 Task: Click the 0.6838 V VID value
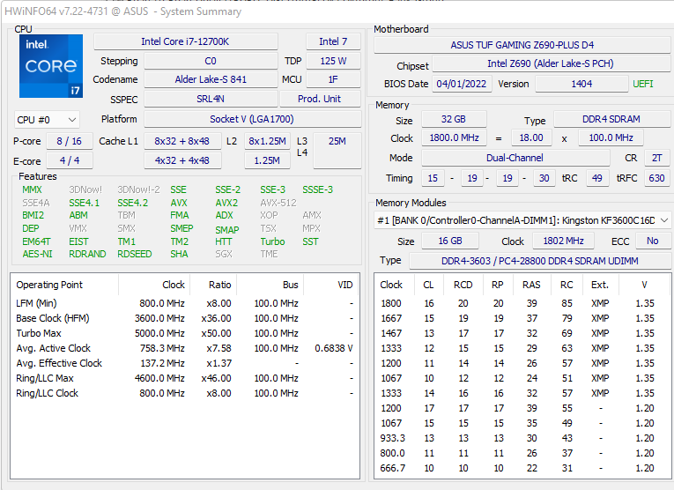pos(334,348)
